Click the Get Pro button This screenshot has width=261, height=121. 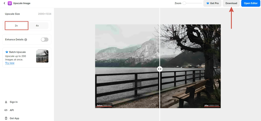point(212,3)
